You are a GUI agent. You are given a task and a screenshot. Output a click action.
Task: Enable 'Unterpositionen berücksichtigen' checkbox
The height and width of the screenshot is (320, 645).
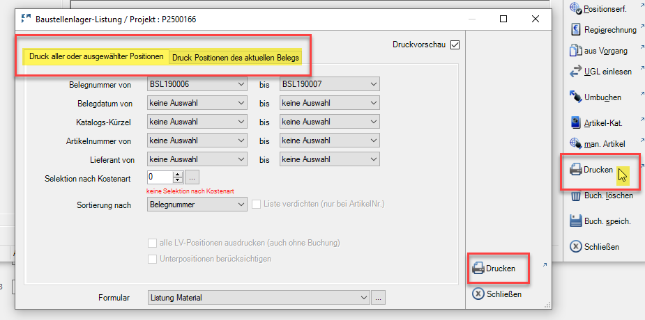pyautogui.click(x=152, y=259)
